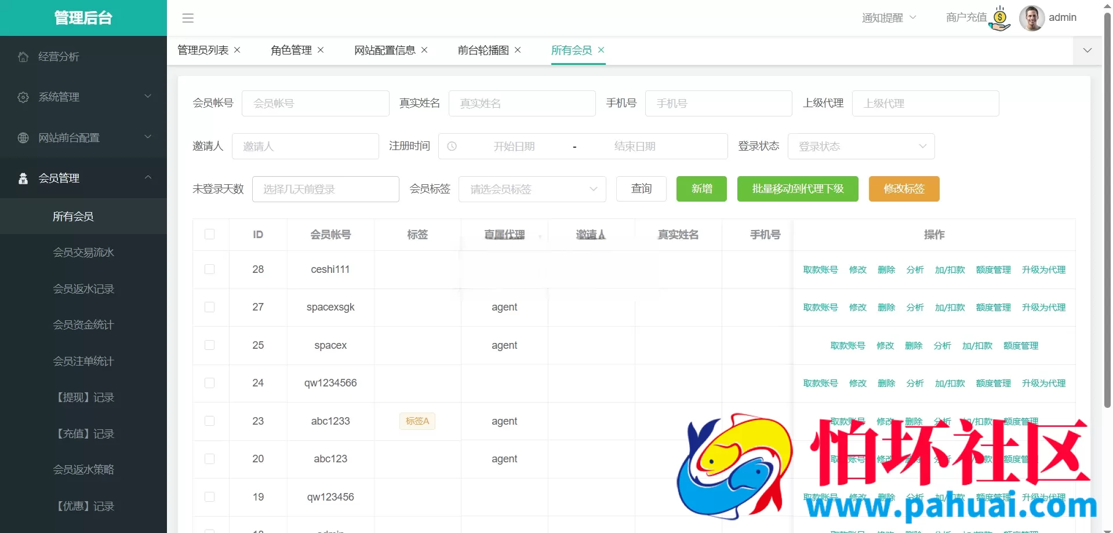1113x533 pixels.
Task: Click the 系统管理 gear icon
Action: coord(23,97)
